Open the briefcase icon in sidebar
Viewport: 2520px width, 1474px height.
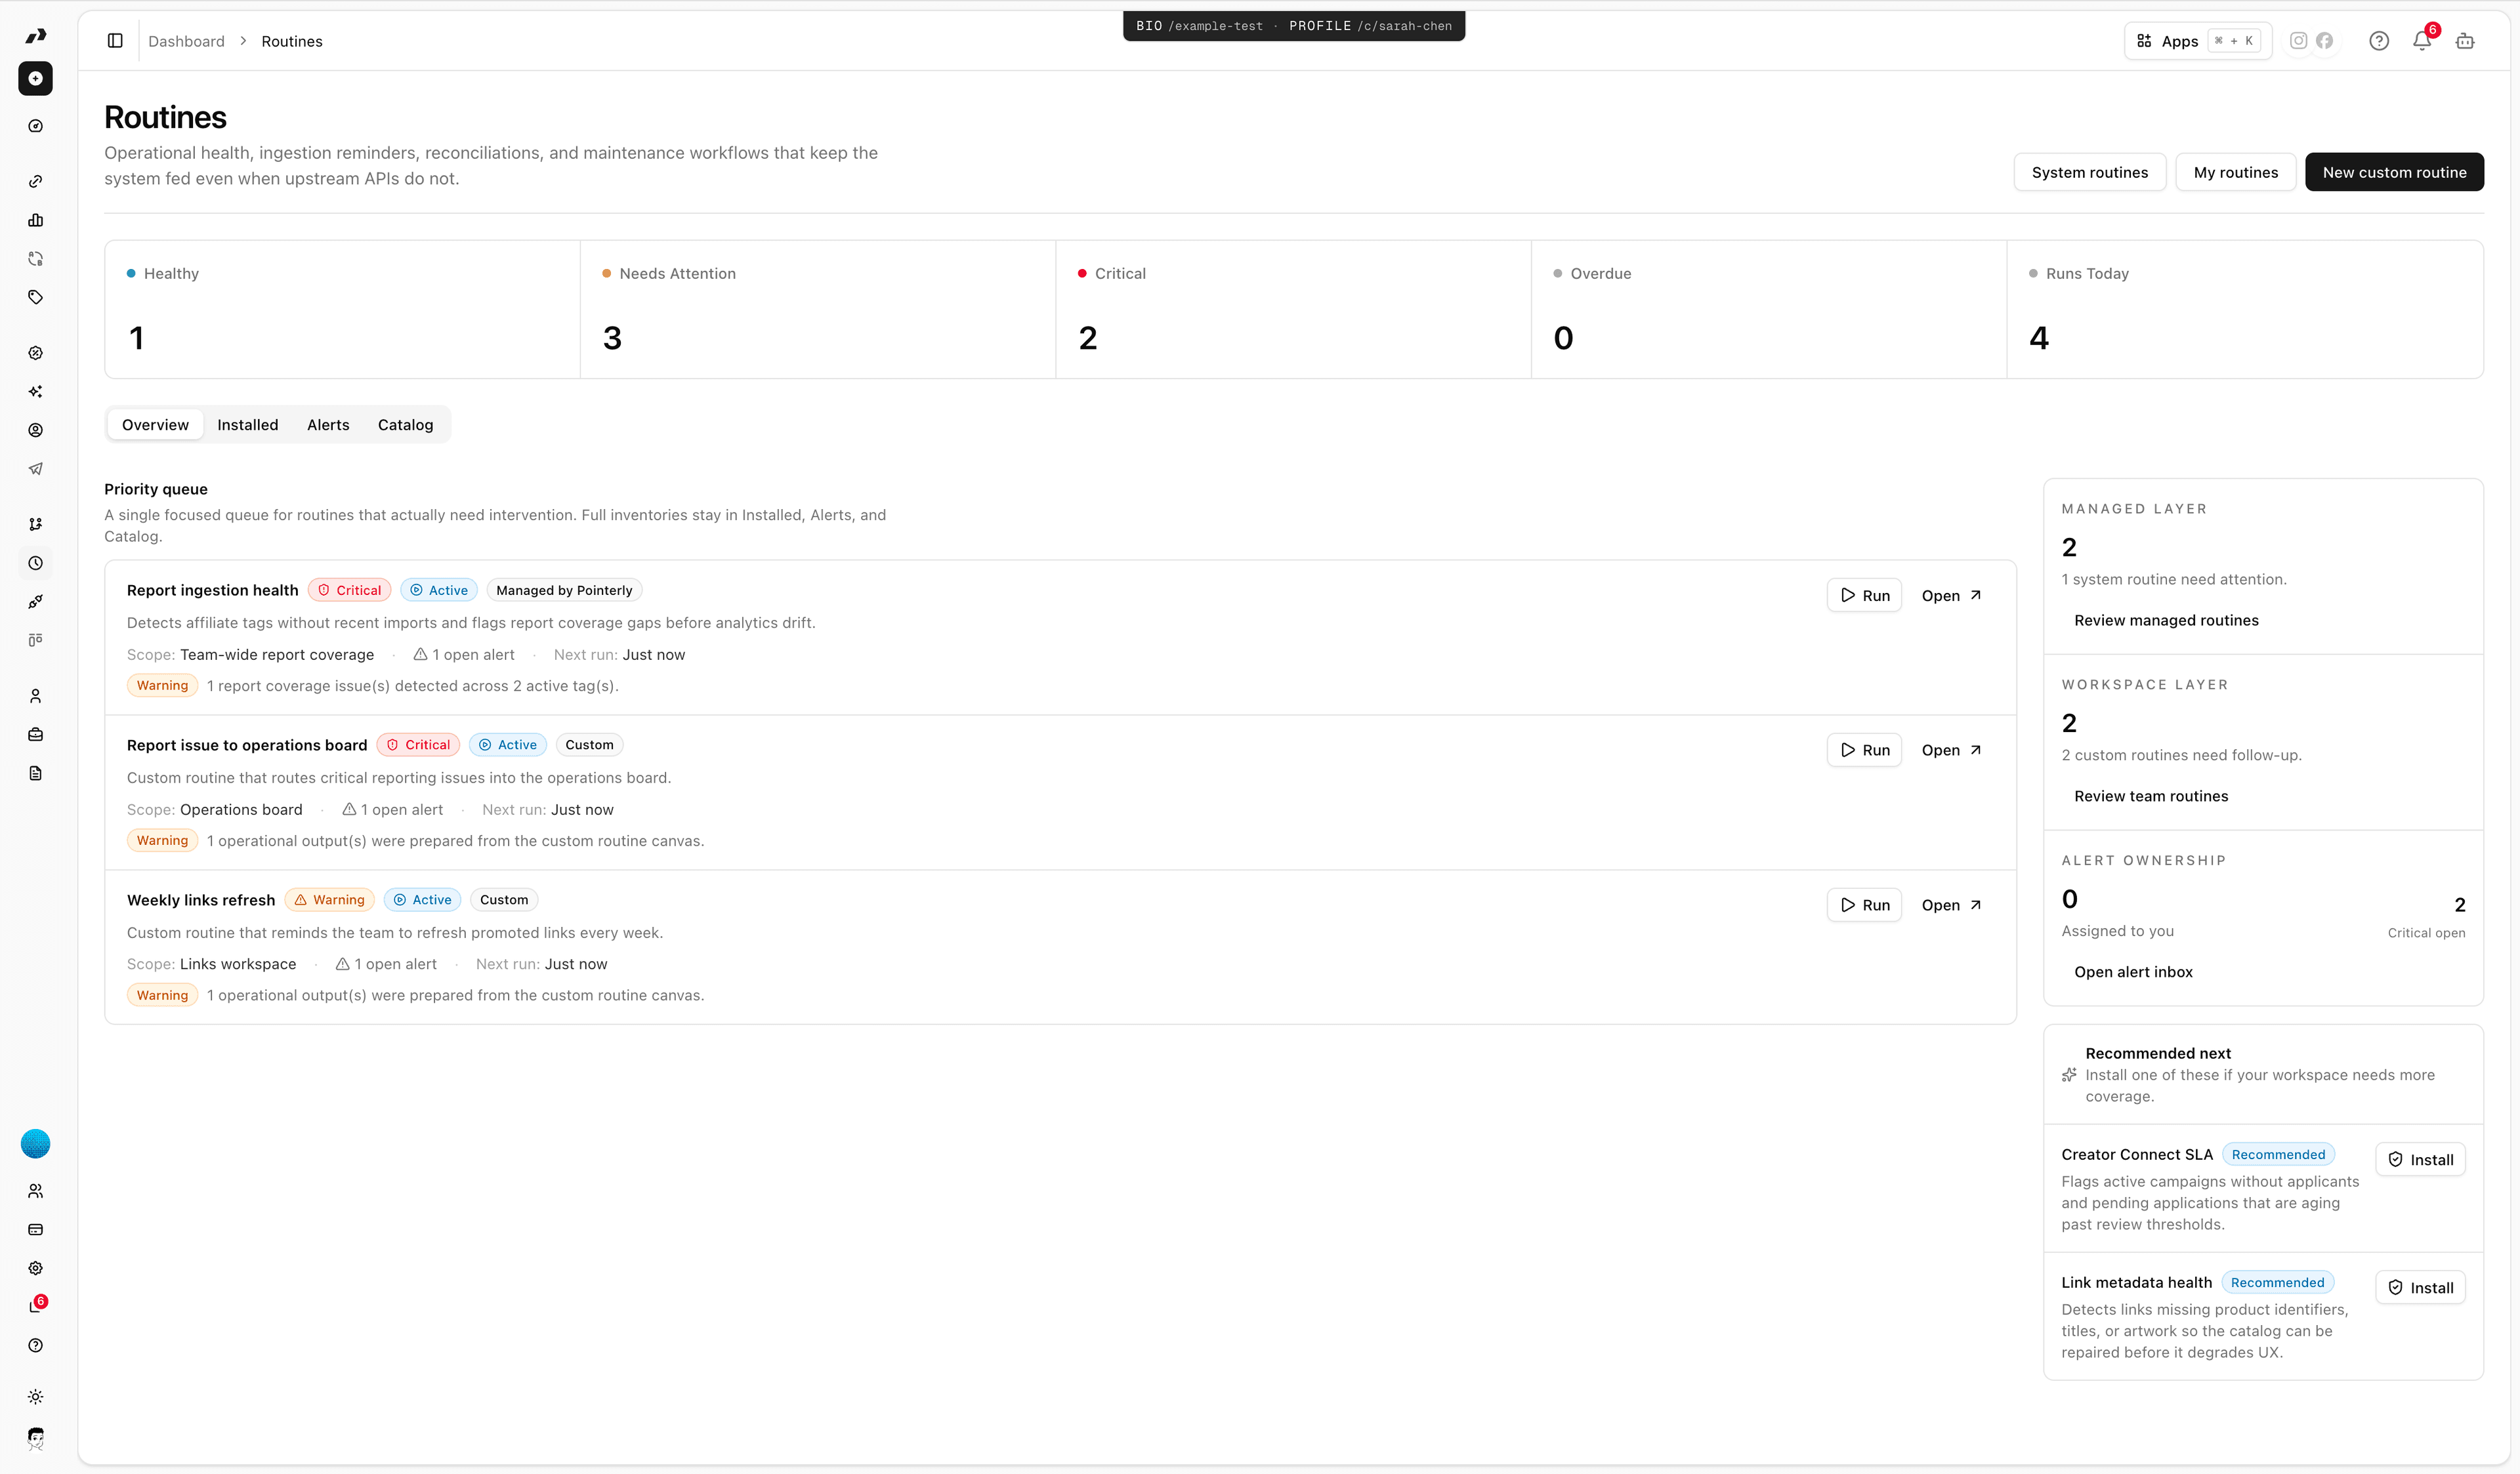tap(35, 735)
